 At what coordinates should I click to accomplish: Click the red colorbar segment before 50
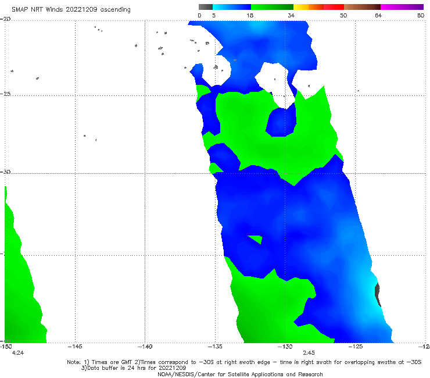[x=334, y=7]
